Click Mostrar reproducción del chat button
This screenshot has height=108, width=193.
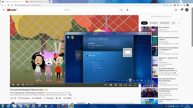tap(161, 16)
